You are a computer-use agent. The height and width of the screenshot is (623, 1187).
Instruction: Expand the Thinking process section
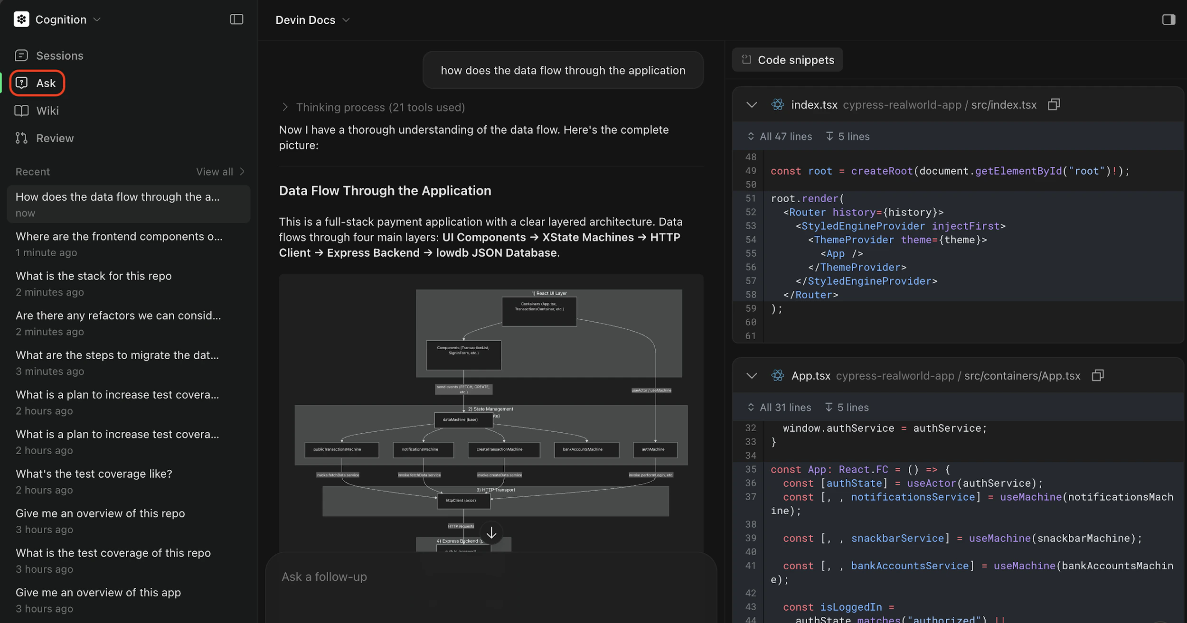point(285,107)
